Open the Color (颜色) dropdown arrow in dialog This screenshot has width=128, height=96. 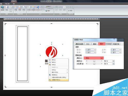(102, 58)
